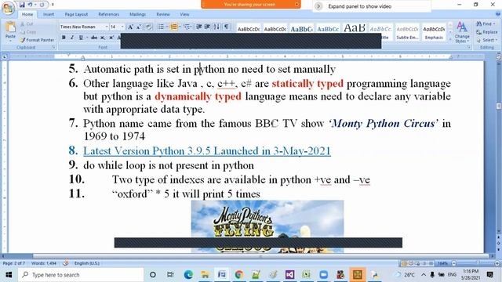The width and height of the screenshot is (502, 282).
Task: Open the word count status
Action: coord(44,263)
